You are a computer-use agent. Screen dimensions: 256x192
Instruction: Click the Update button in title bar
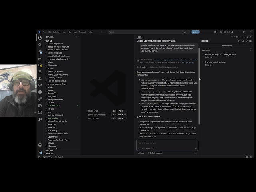(x=195, y=32)
